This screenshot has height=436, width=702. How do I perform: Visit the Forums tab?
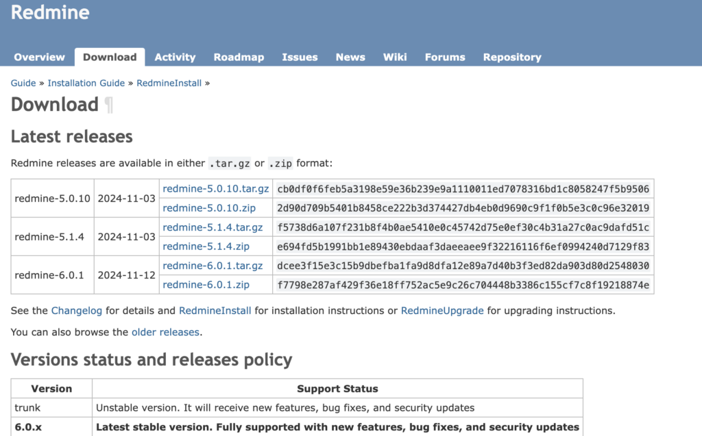coord(444,57)
